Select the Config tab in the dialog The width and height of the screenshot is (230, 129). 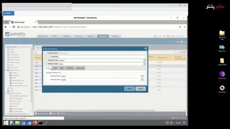47,68
